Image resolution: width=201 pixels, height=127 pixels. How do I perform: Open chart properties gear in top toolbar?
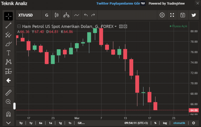pos(162,15)
